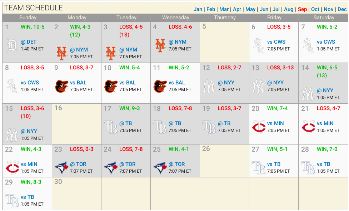The height and width of the screenshot is (211, 349).
Task: Click the Rays logo on September 17
Action: (x=110, y=127)
